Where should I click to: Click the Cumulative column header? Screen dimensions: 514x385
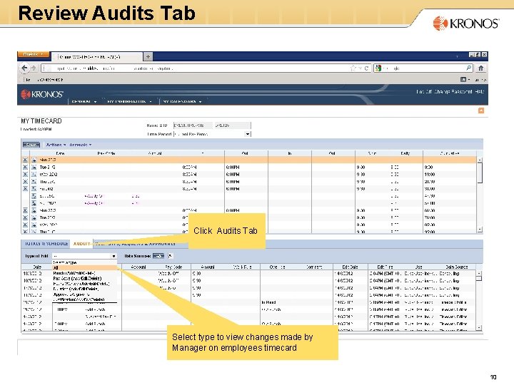tap(450, 153)
